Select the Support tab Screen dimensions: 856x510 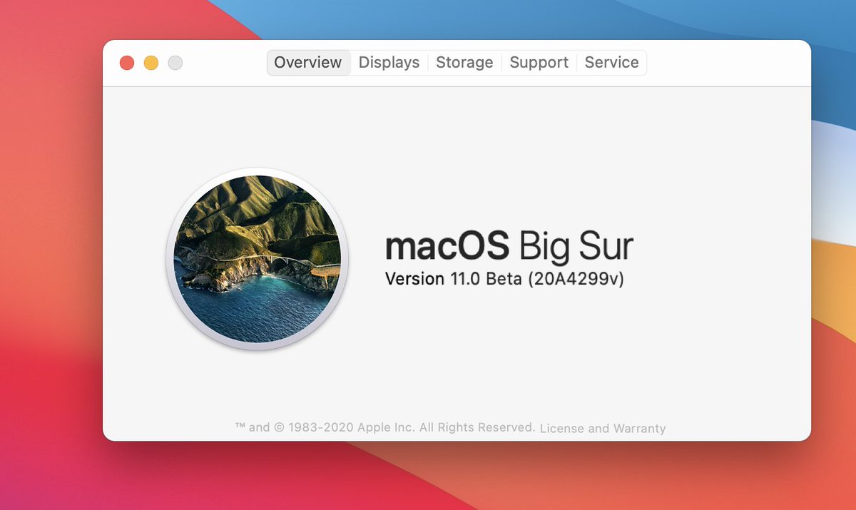pyautogui.click(x=539, y=63)
